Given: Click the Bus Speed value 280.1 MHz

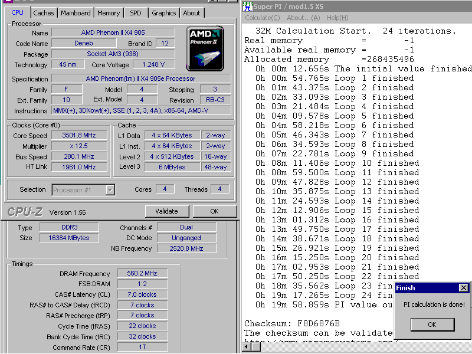Looking at the screenshot, I should click(x=79, y=156).
